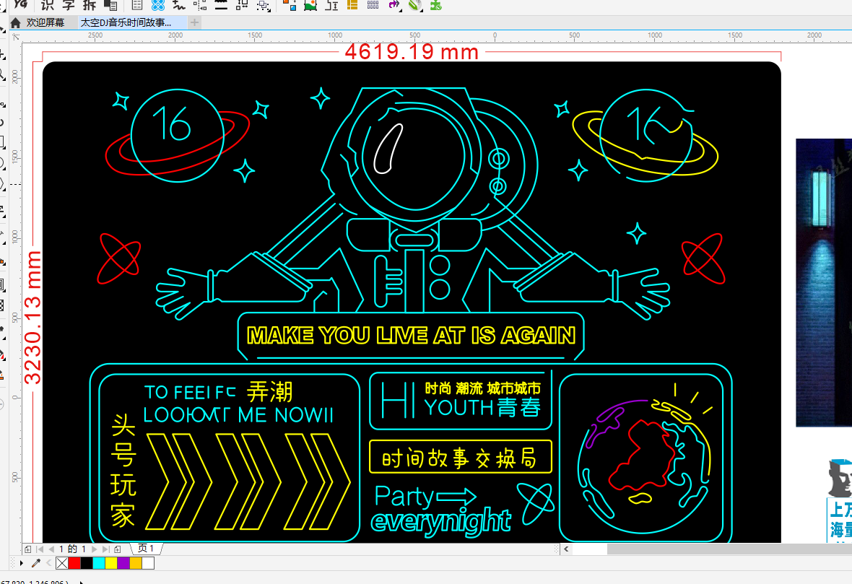This screenshot has width=852, height=584.
Task: Switch to the 欢迎屏幕 tab
Action: click(x=45, y=22)
